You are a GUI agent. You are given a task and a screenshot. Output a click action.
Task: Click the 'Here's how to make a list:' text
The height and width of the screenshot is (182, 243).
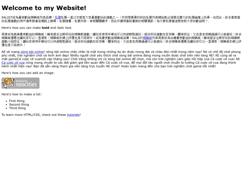(x=22, y=94)
